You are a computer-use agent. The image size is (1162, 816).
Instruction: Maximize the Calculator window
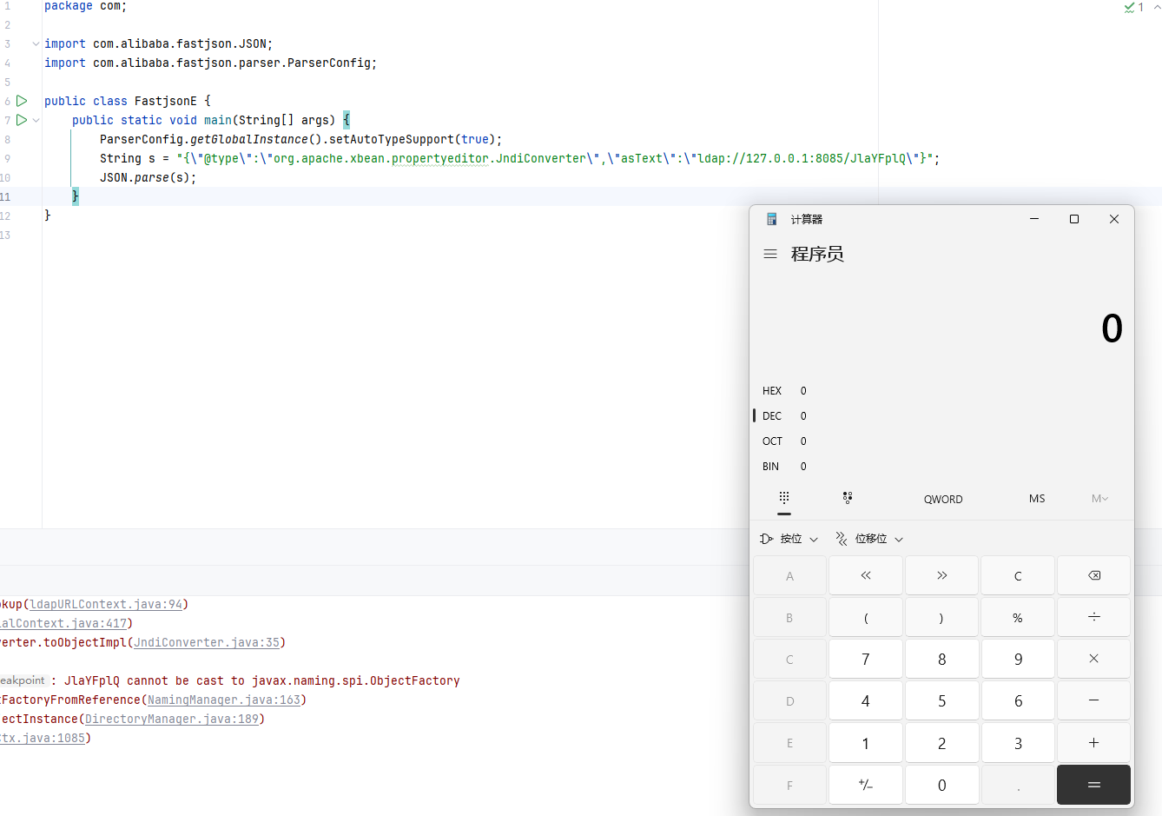click(x=1074, y=219)
